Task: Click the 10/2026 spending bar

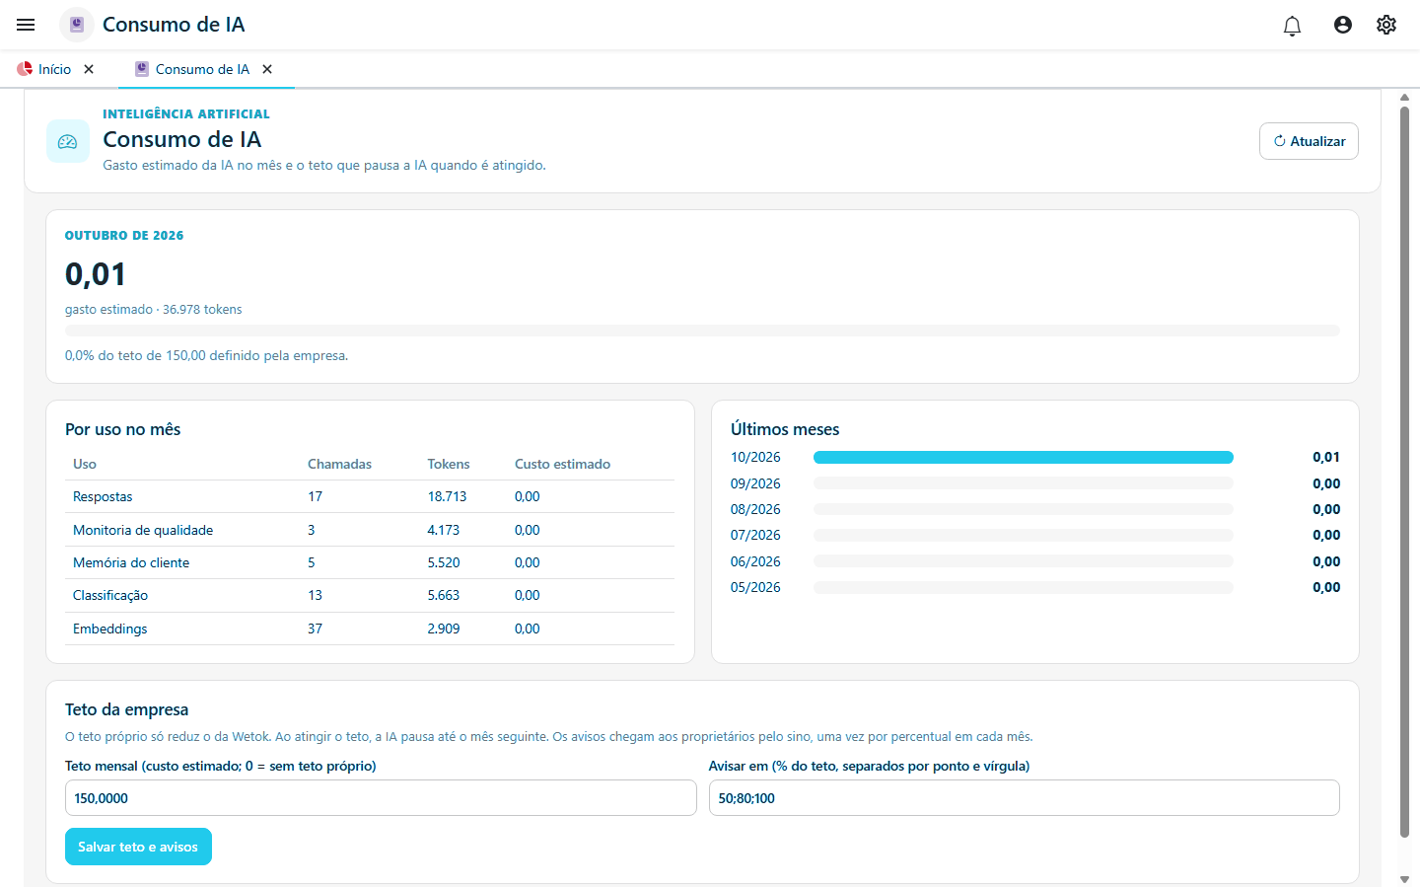Action: 1024,458
